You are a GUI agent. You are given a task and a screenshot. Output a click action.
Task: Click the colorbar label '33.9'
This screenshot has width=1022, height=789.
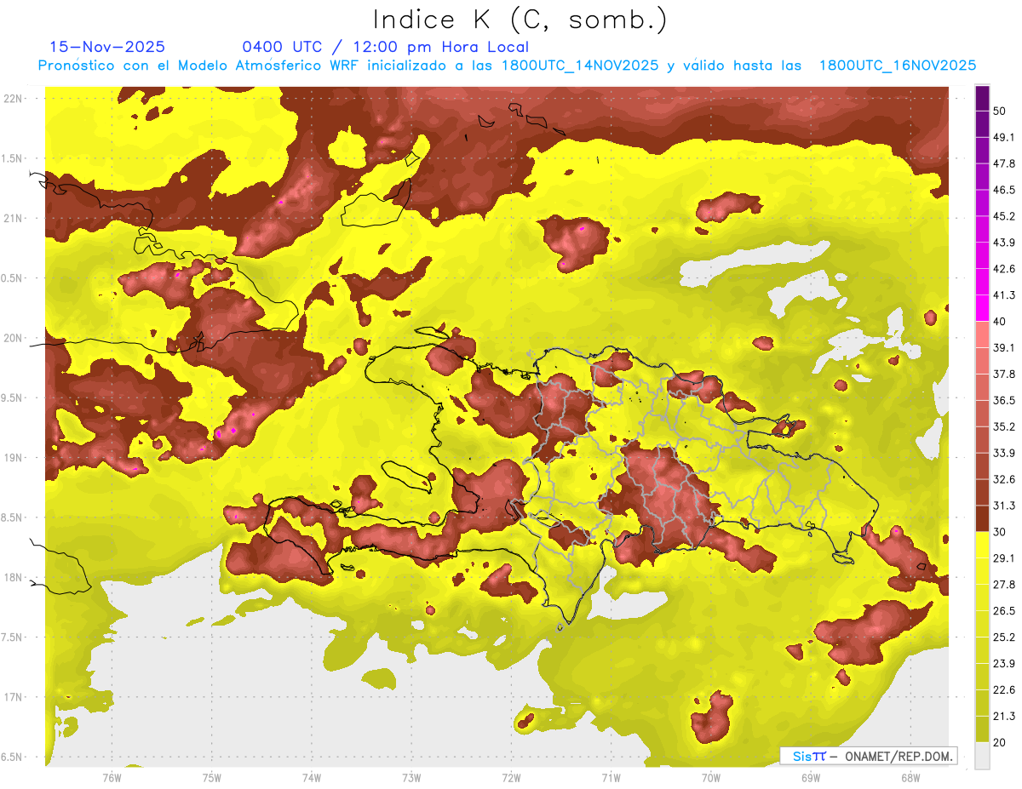click(x=1004, y=453)
